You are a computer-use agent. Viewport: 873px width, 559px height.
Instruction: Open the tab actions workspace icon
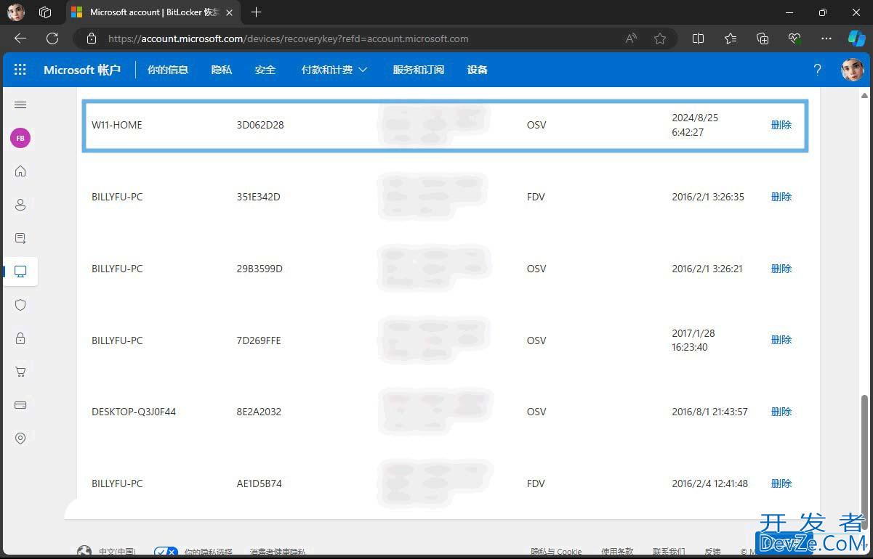[x=45, y=12]
